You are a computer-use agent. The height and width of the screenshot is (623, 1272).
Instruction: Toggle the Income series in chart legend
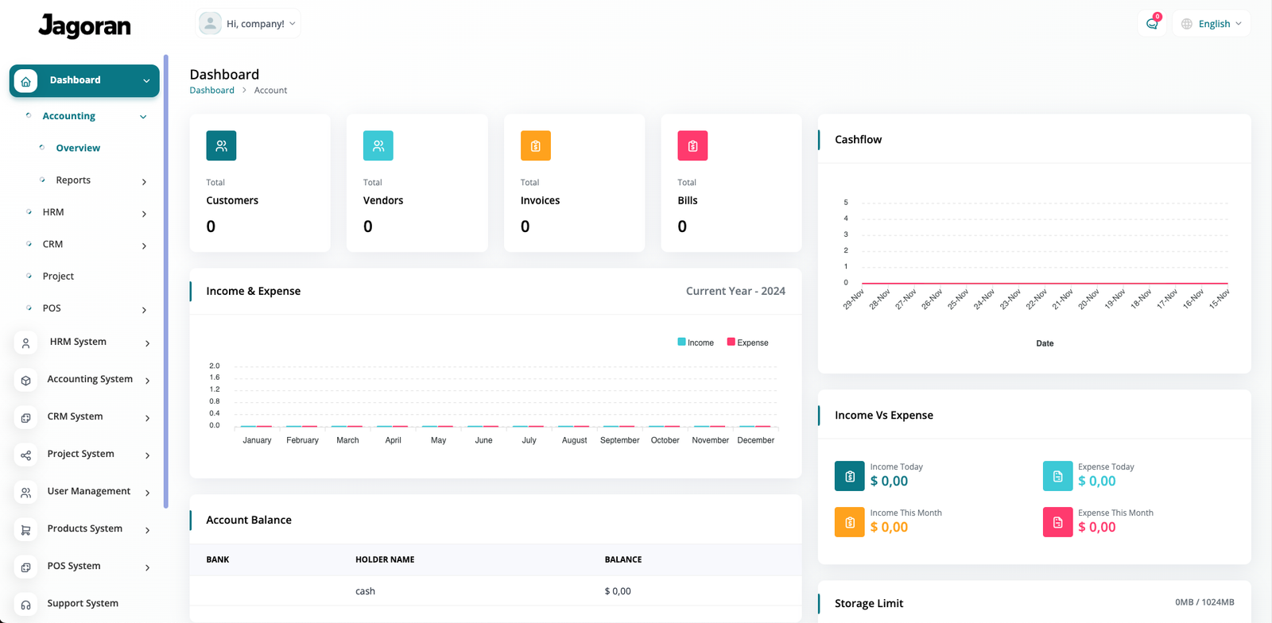[x=696, y=342]
